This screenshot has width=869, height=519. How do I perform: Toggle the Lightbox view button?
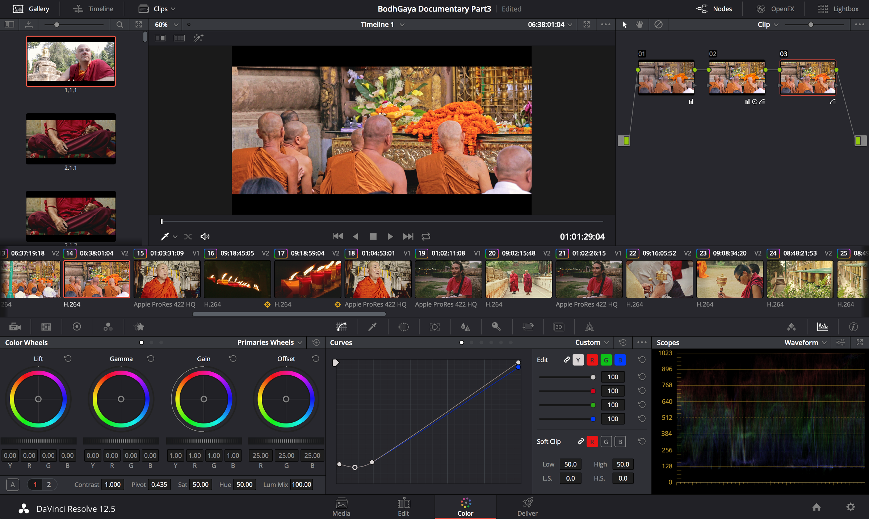pyautogui.click(x=838, y=9)
